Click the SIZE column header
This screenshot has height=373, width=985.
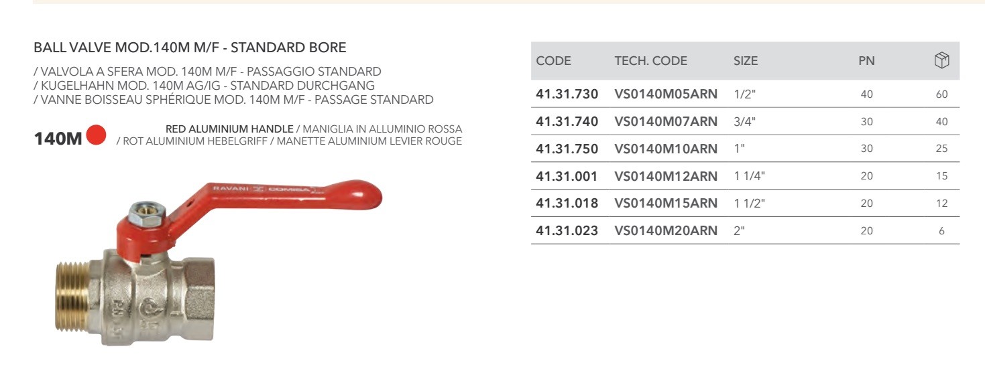pos(745,61)
